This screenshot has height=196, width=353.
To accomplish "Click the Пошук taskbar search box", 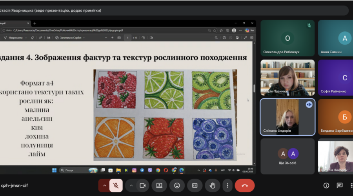I will pyautogui.click(x=79, y=171).
